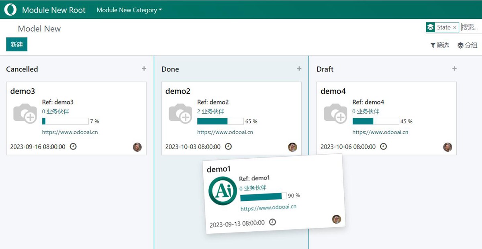Click the search input field
The image size is (482, 249).
tap(471, 27)
